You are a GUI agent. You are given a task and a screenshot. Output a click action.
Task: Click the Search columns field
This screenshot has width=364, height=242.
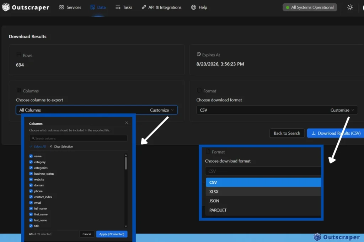[x=78, y=138]
